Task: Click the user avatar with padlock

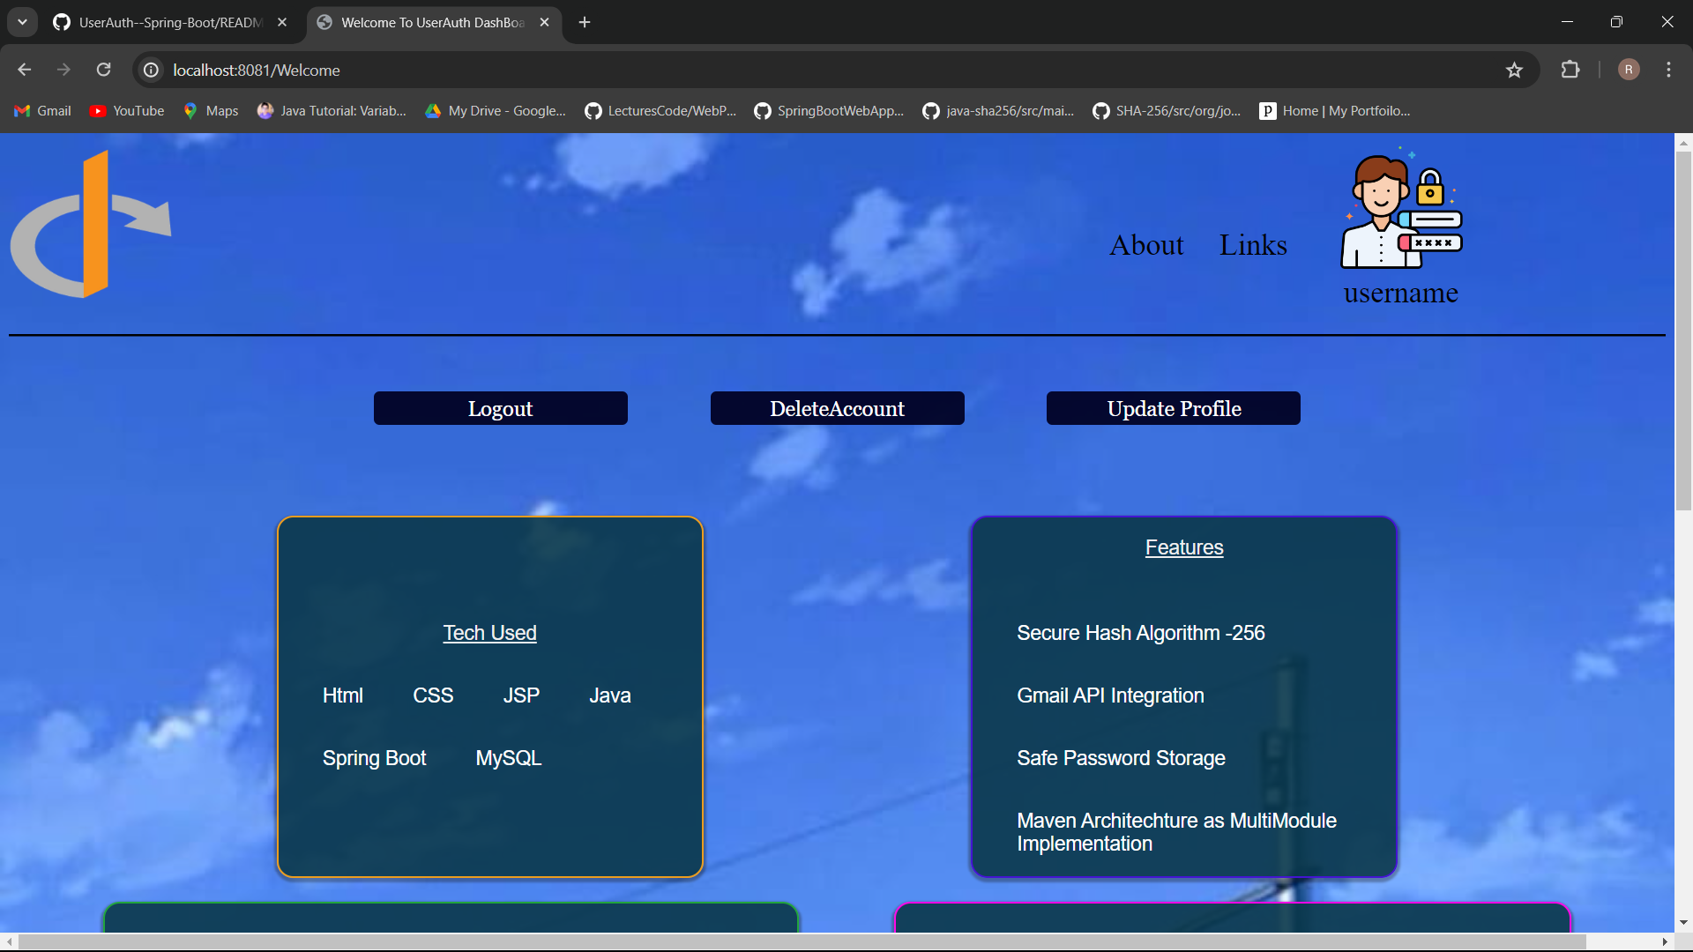Action: tap(1400, 212)
